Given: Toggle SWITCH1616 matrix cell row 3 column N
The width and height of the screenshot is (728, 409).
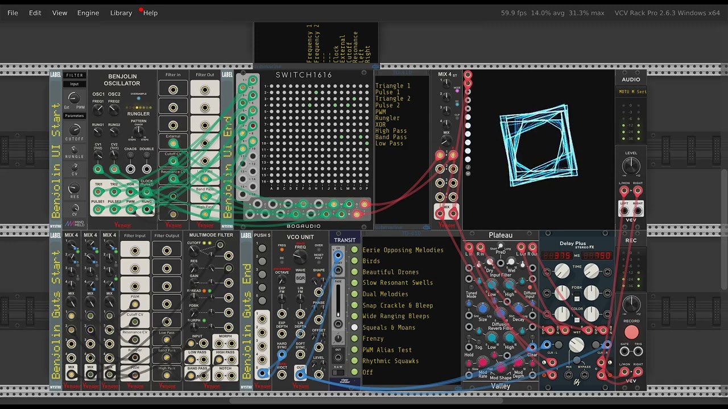Looking at the screenshot, I should pos(354,99).
